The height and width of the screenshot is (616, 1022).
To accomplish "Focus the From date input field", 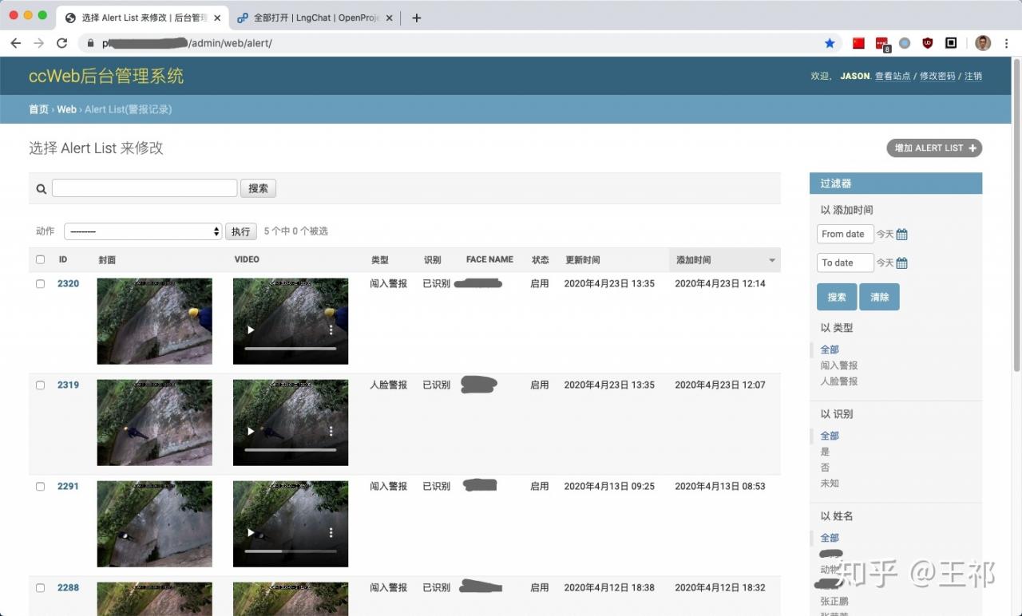I will point(845,234).
